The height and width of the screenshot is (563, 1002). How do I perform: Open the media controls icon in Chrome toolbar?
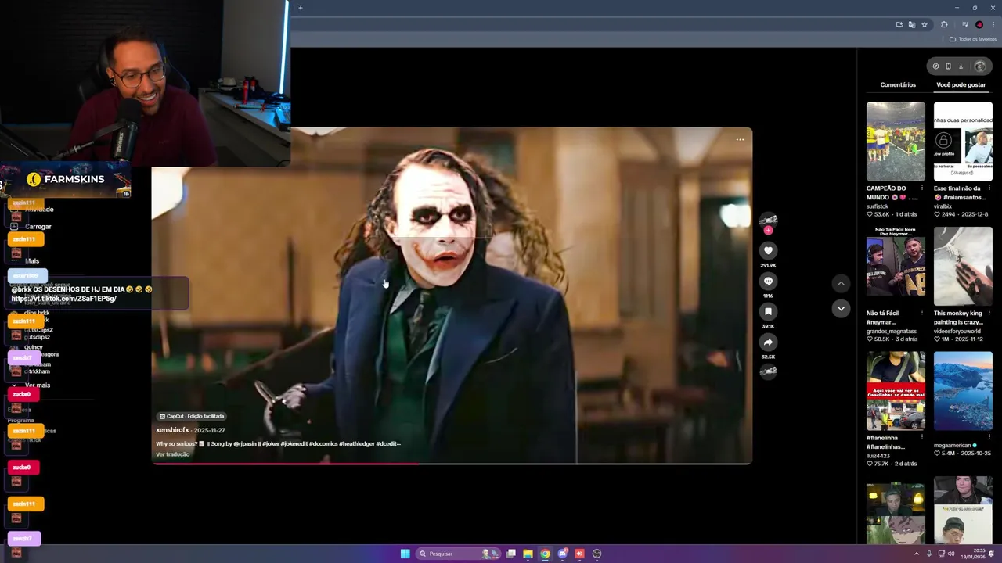click(x=965, y=24)
